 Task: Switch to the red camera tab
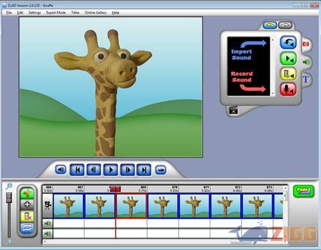[306, 44]
